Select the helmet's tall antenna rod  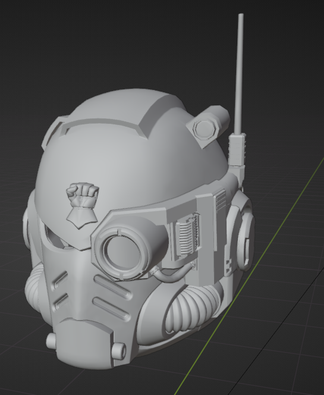[239, 74]
